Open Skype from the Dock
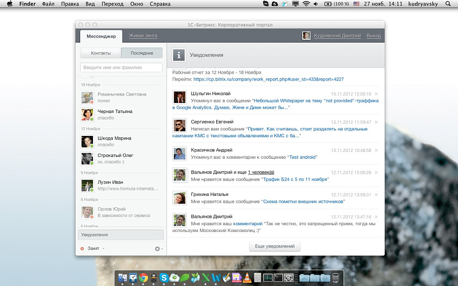The width and height of the screenshot is (458, 286). point(164,277)
